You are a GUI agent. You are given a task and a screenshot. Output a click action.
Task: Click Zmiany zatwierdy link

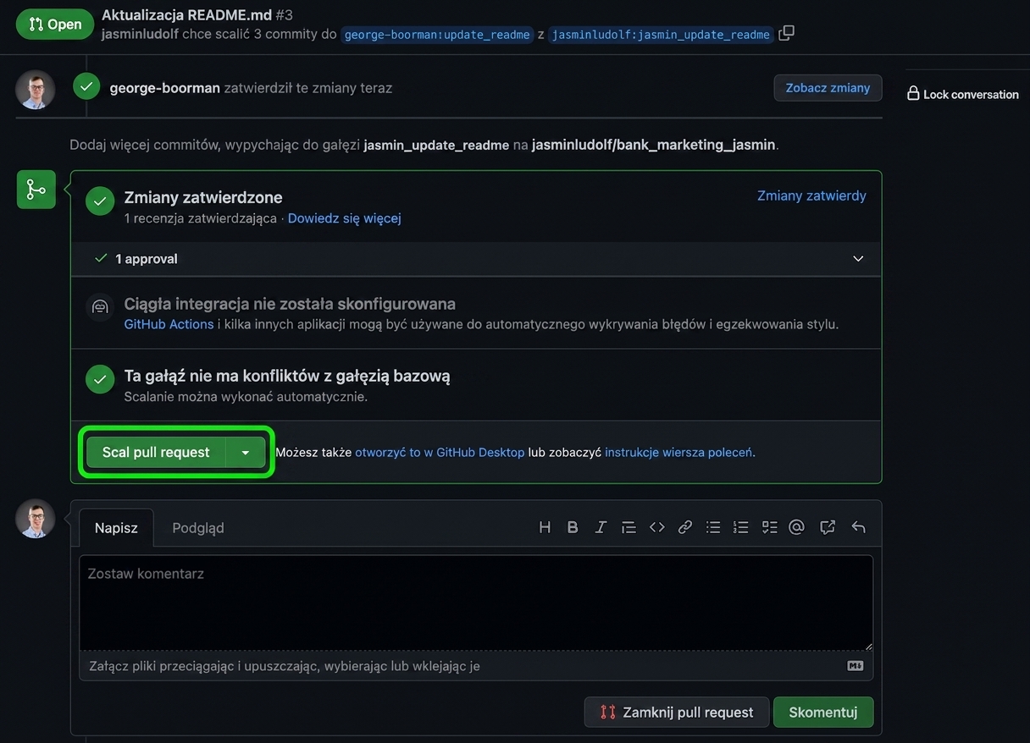point(811,195)
